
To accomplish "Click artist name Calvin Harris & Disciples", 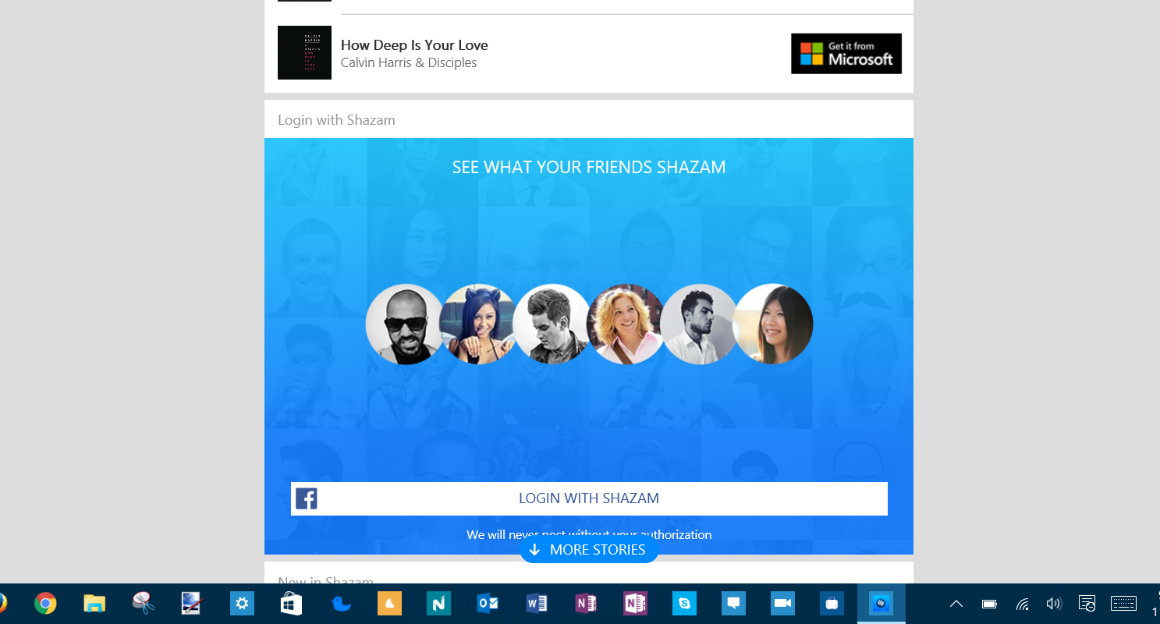I will point(409,63).
